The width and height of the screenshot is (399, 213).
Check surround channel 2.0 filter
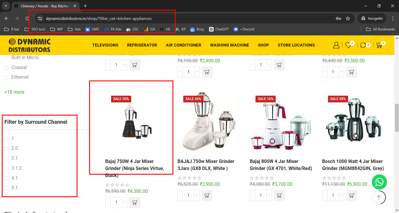(x=6, y=149)
